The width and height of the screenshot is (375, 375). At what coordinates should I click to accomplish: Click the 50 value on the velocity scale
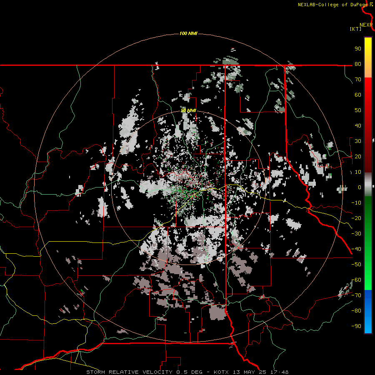[x=358, y=110]
